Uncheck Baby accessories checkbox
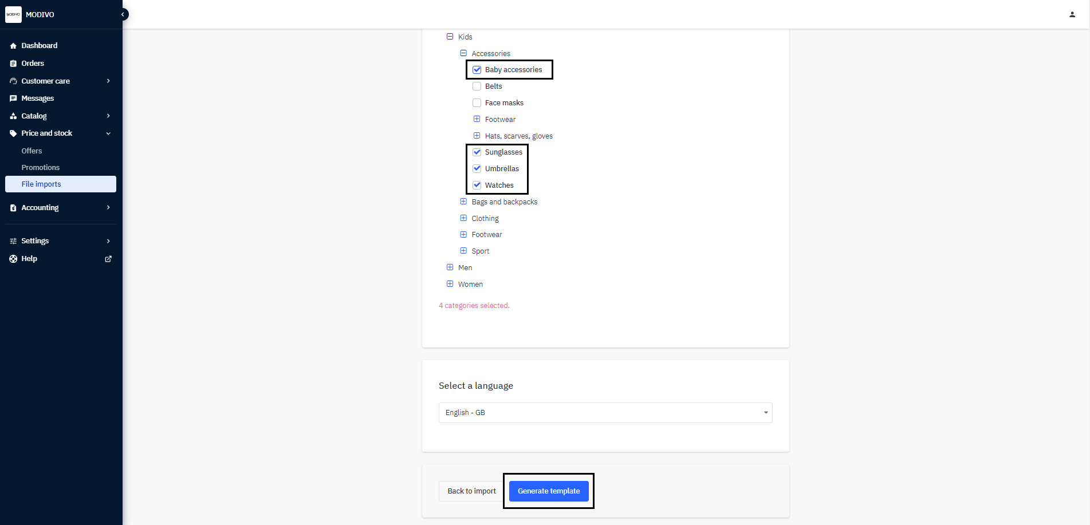The image size is (1090, 525). (477, 70)
